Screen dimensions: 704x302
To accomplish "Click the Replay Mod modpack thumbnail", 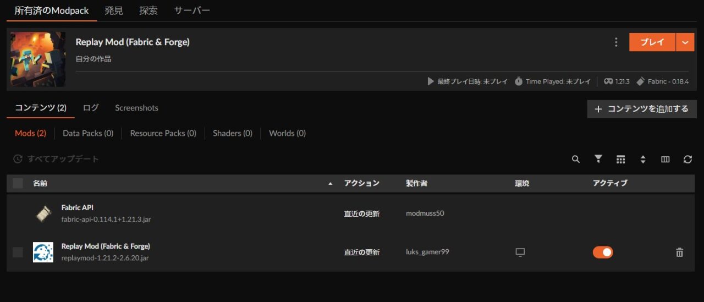I will pos(38,59).
